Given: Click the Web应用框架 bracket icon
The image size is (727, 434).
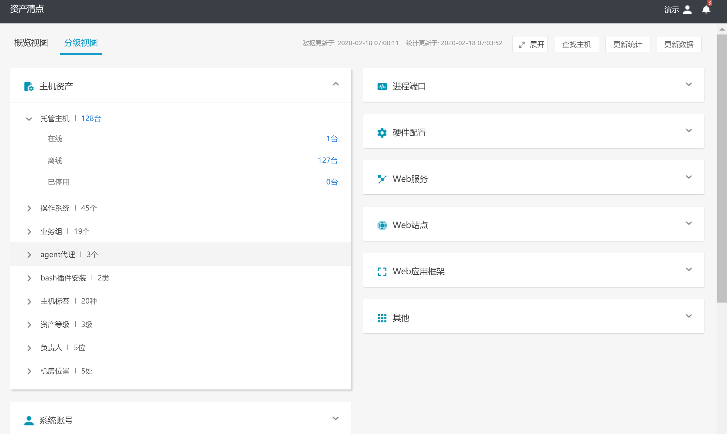Looking at the screenshot, I should (382, 271).
